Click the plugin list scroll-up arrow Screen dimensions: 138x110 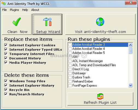click(x=130, y=45)
